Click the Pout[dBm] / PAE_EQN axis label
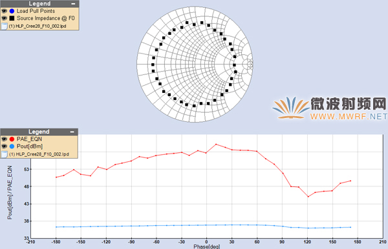The width and height of the screenshot is (388, 249). coord(10,192)
